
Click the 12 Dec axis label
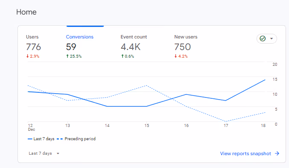click(x=31, y=127)
